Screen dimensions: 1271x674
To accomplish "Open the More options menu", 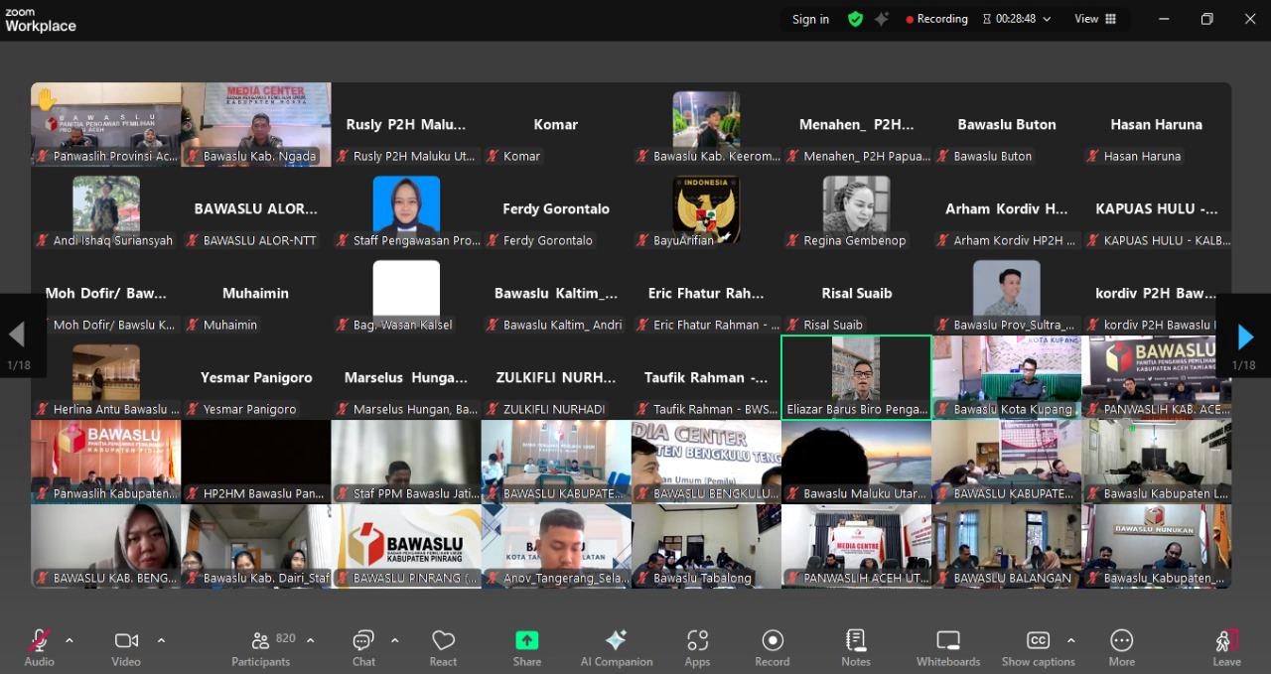I will (1122, 647).
